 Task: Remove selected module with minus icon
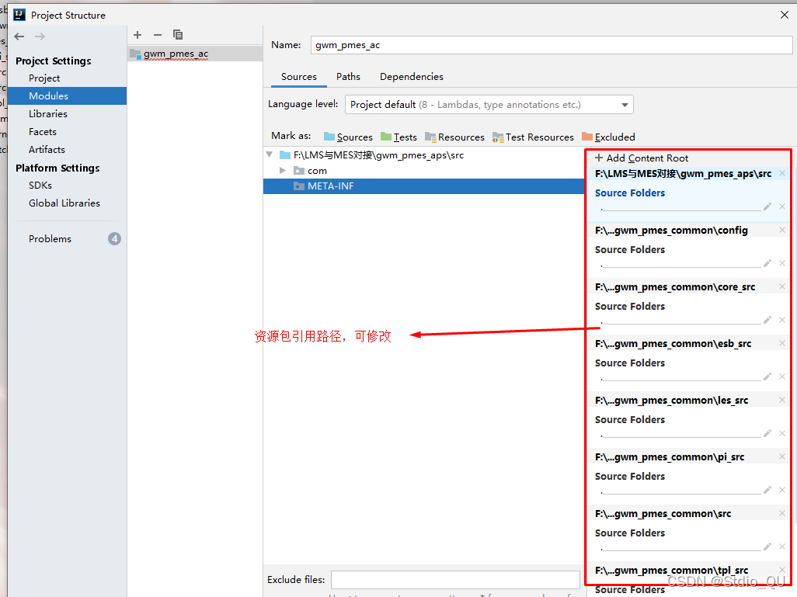(158, 35)
